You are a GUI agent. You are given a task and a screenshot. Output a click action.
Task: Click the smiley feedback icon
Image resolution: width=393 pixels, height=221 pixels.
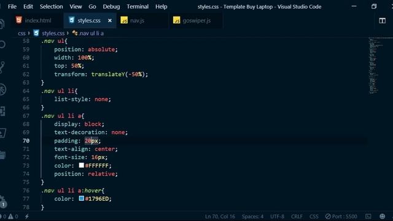[382, 216]
